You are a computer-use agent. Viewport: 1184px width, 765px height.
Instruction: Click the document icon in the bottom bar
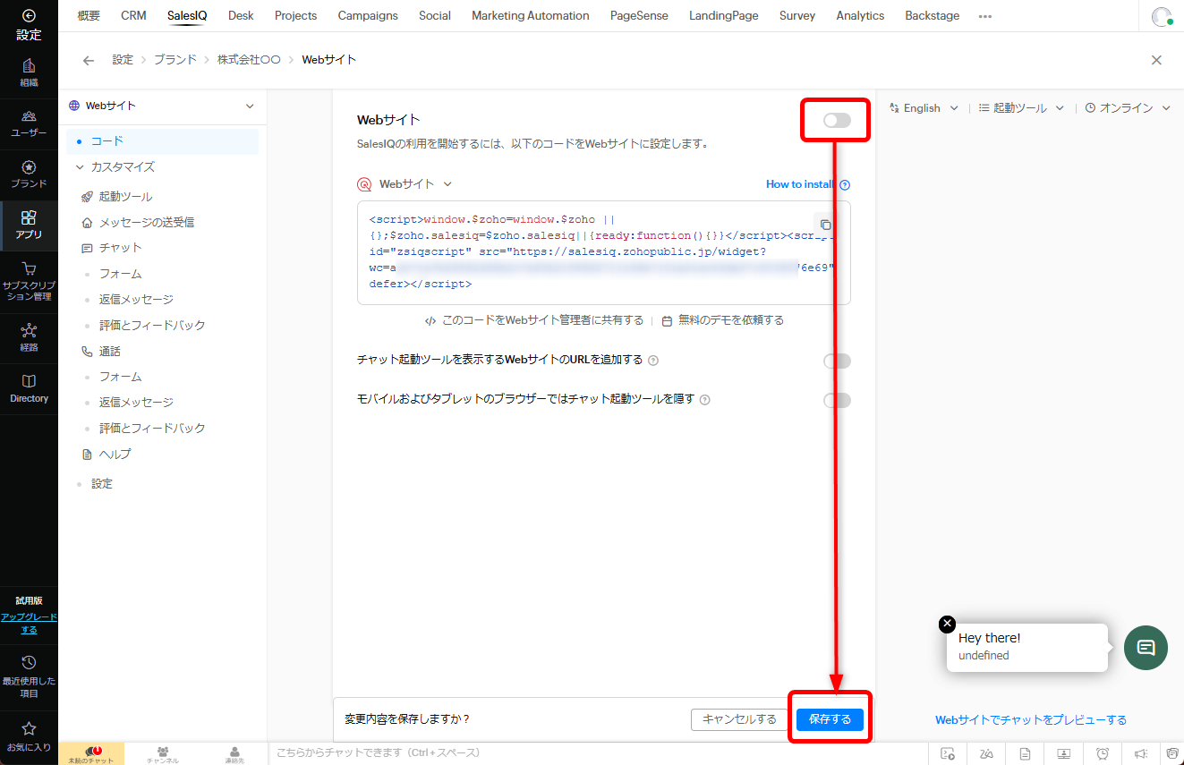[x=1026, y=754]
